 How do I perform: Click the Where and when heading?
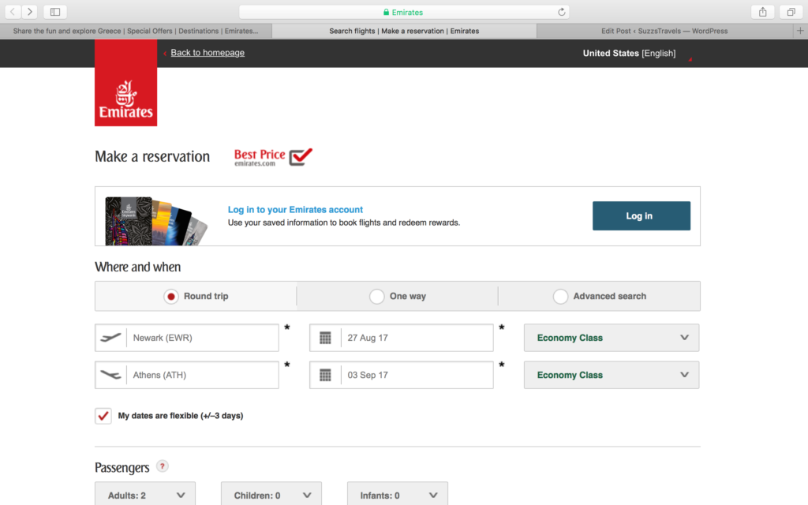tap(137, 267)
